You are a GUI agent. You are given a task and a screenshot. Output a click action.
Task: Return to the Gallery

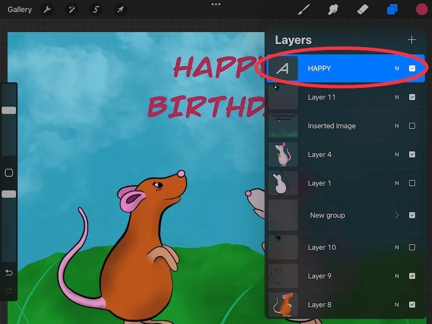point(19,9)
